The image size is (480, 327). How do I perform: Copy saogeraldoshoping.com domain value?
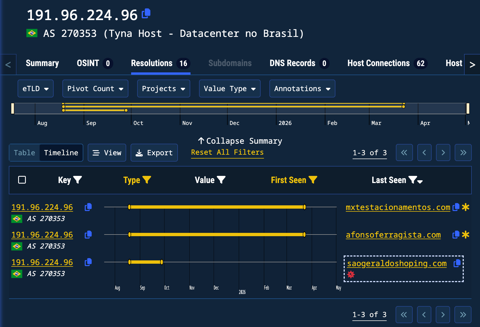point(457,263)
